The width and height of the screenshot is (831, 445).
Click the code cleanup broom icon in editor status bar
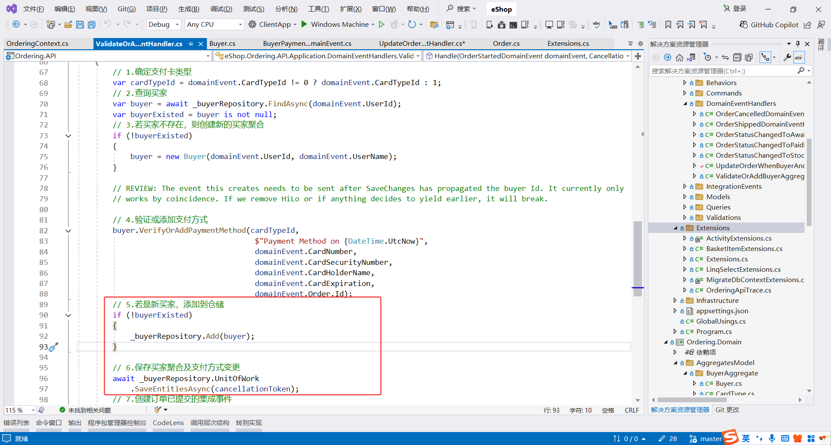pos(158,410)
